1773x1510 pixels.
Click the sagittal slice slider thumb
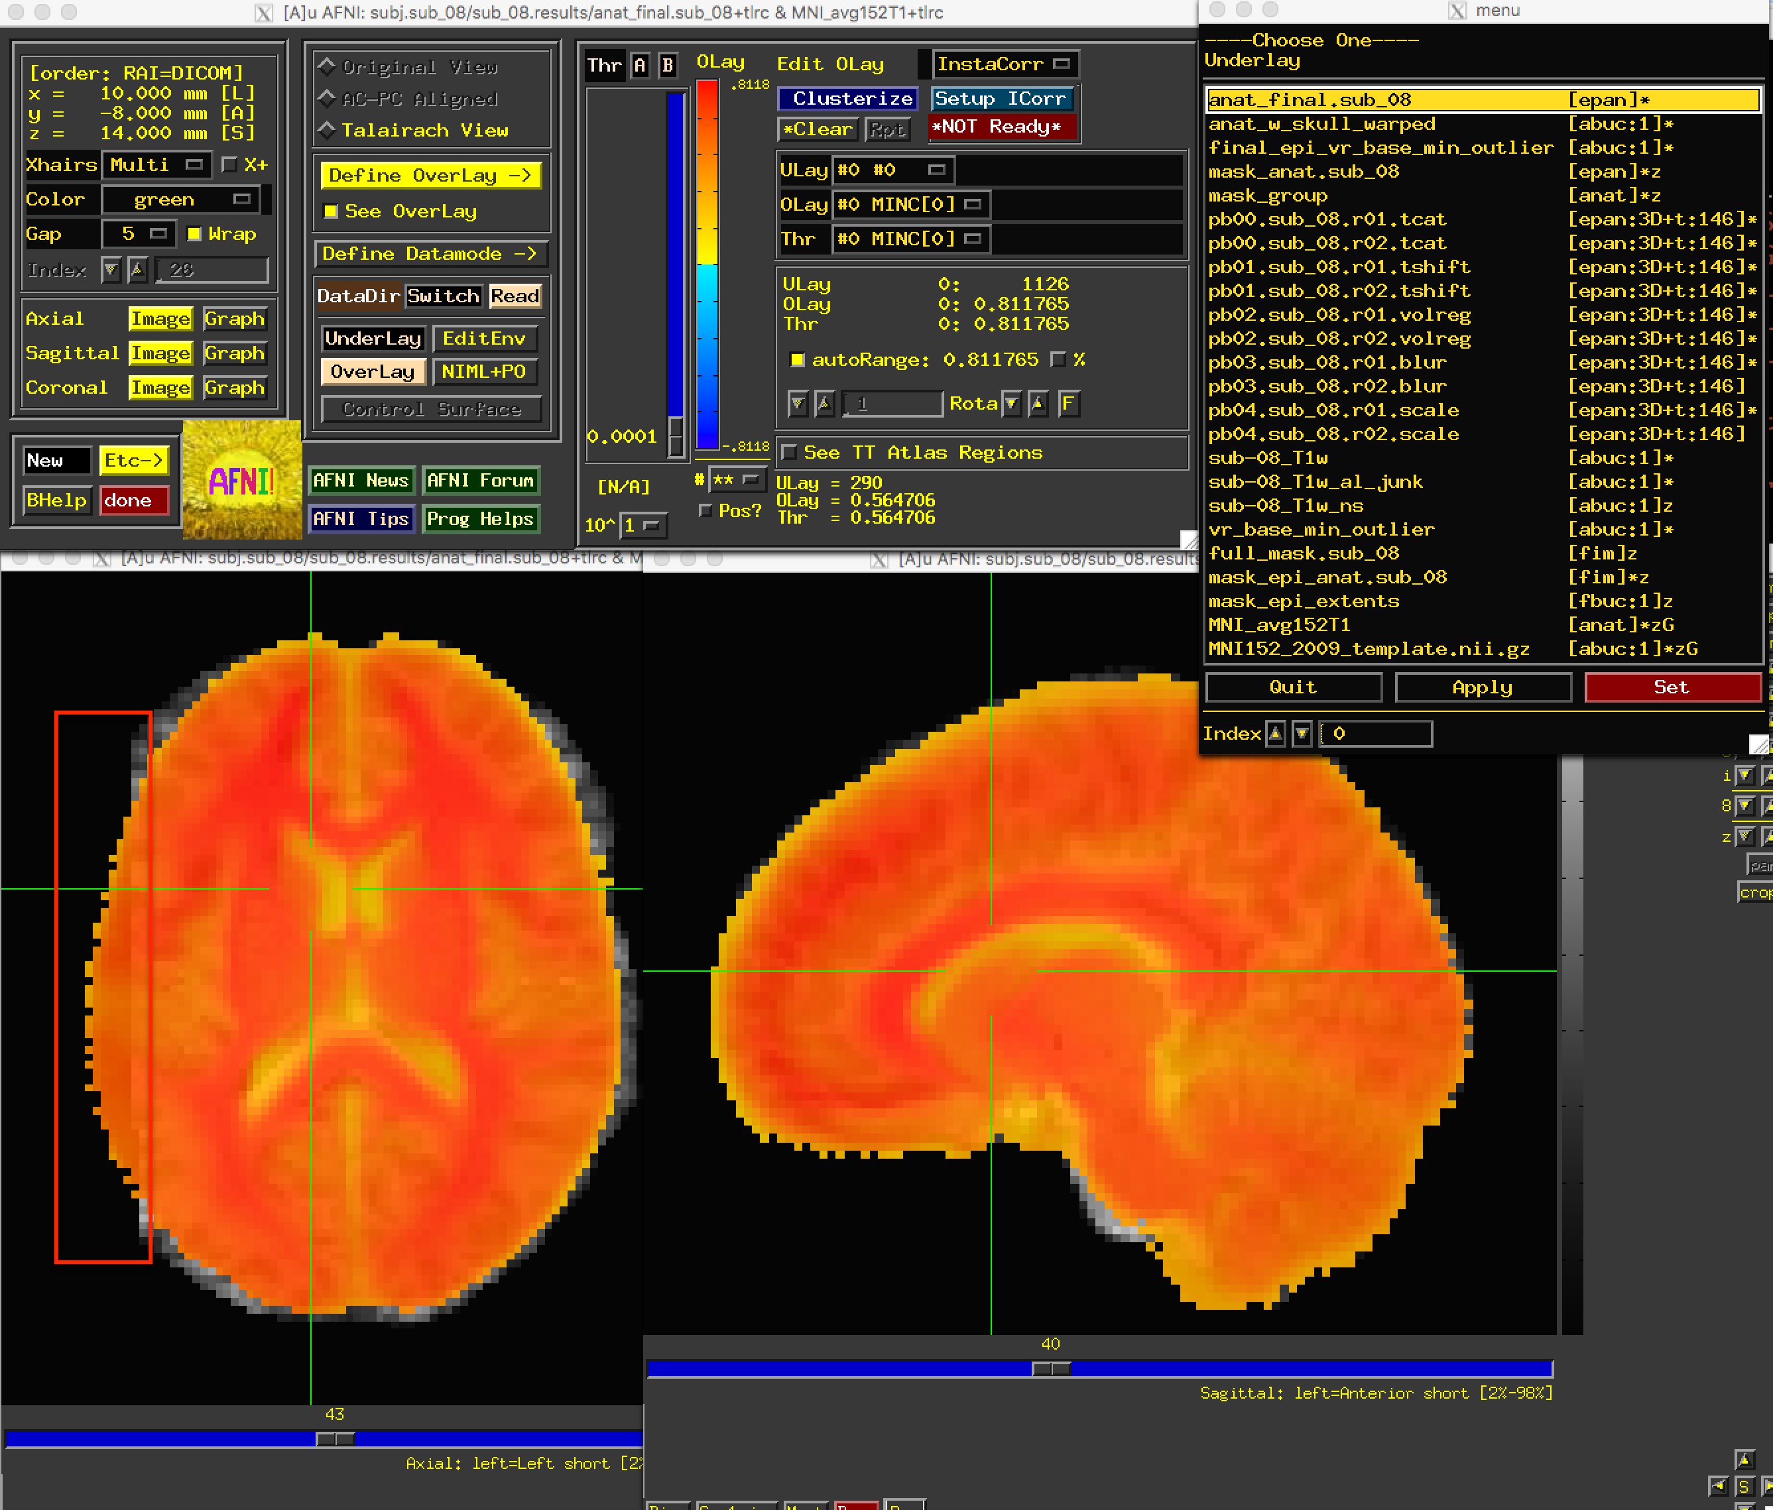(1051, 1369)
